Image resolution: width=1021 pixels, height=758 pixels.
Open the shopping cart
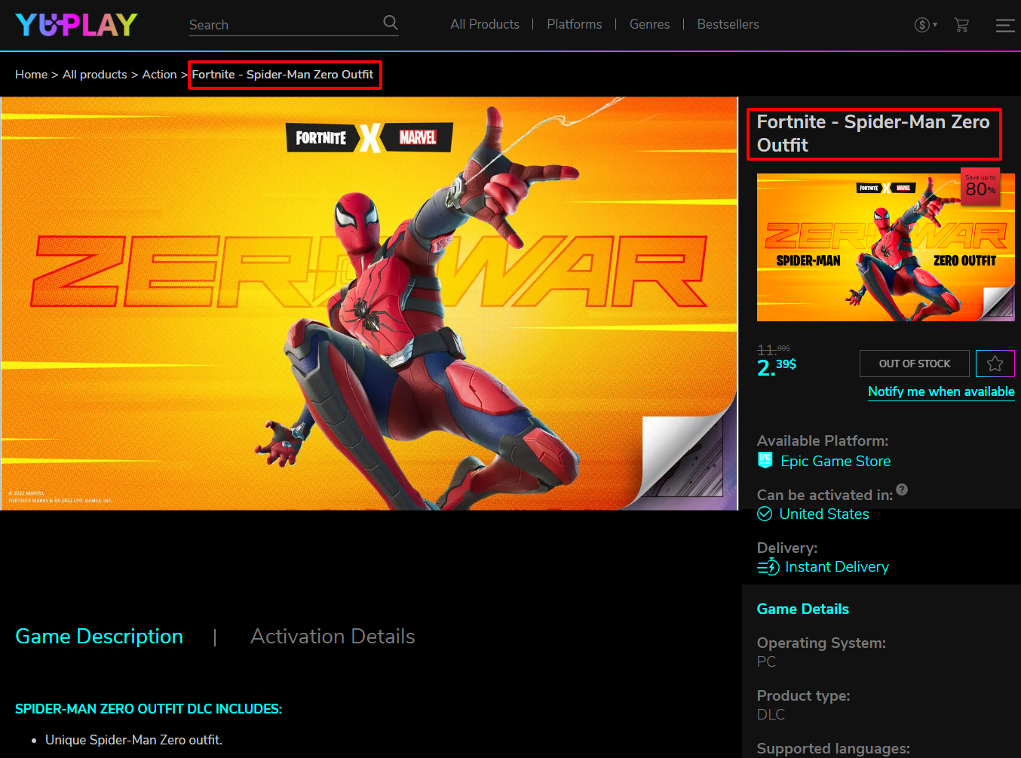pos(961,25)
